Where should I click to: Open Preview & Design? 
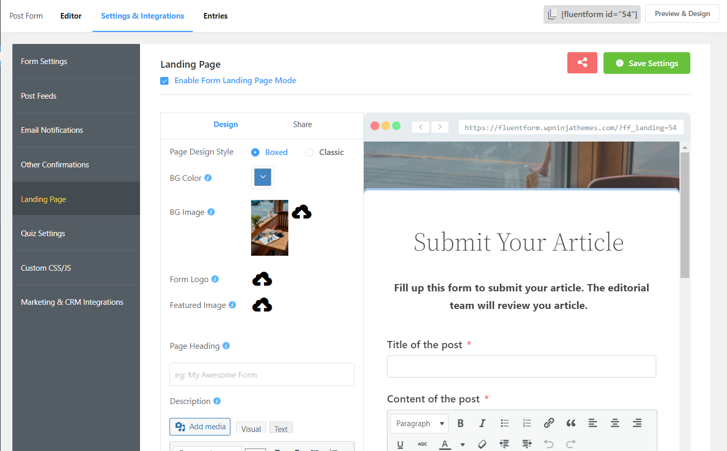click(682, 13)
